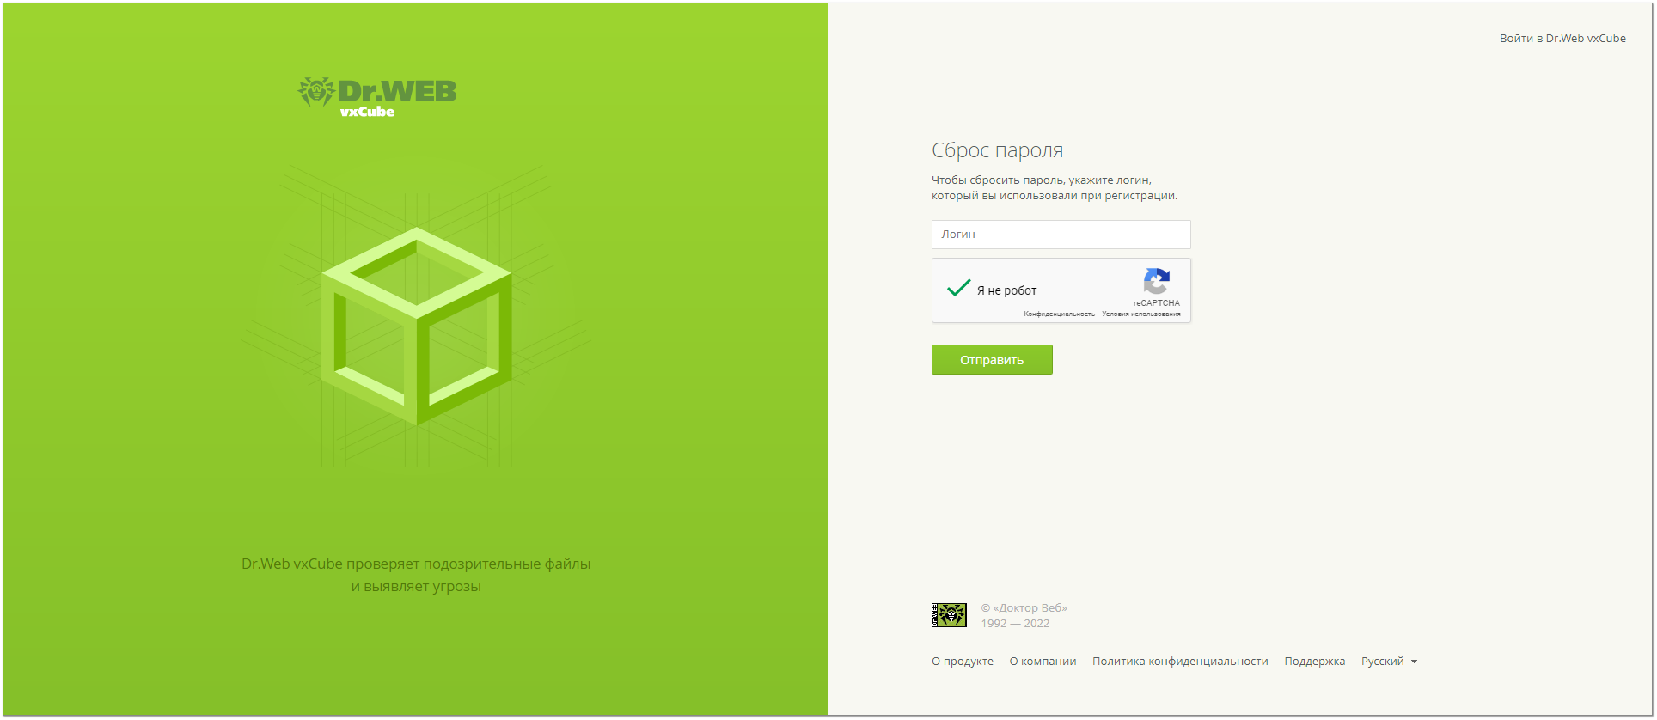
Task: Open reCAPTCHA Конфиденциальность link
Action: coord(1059,314)
